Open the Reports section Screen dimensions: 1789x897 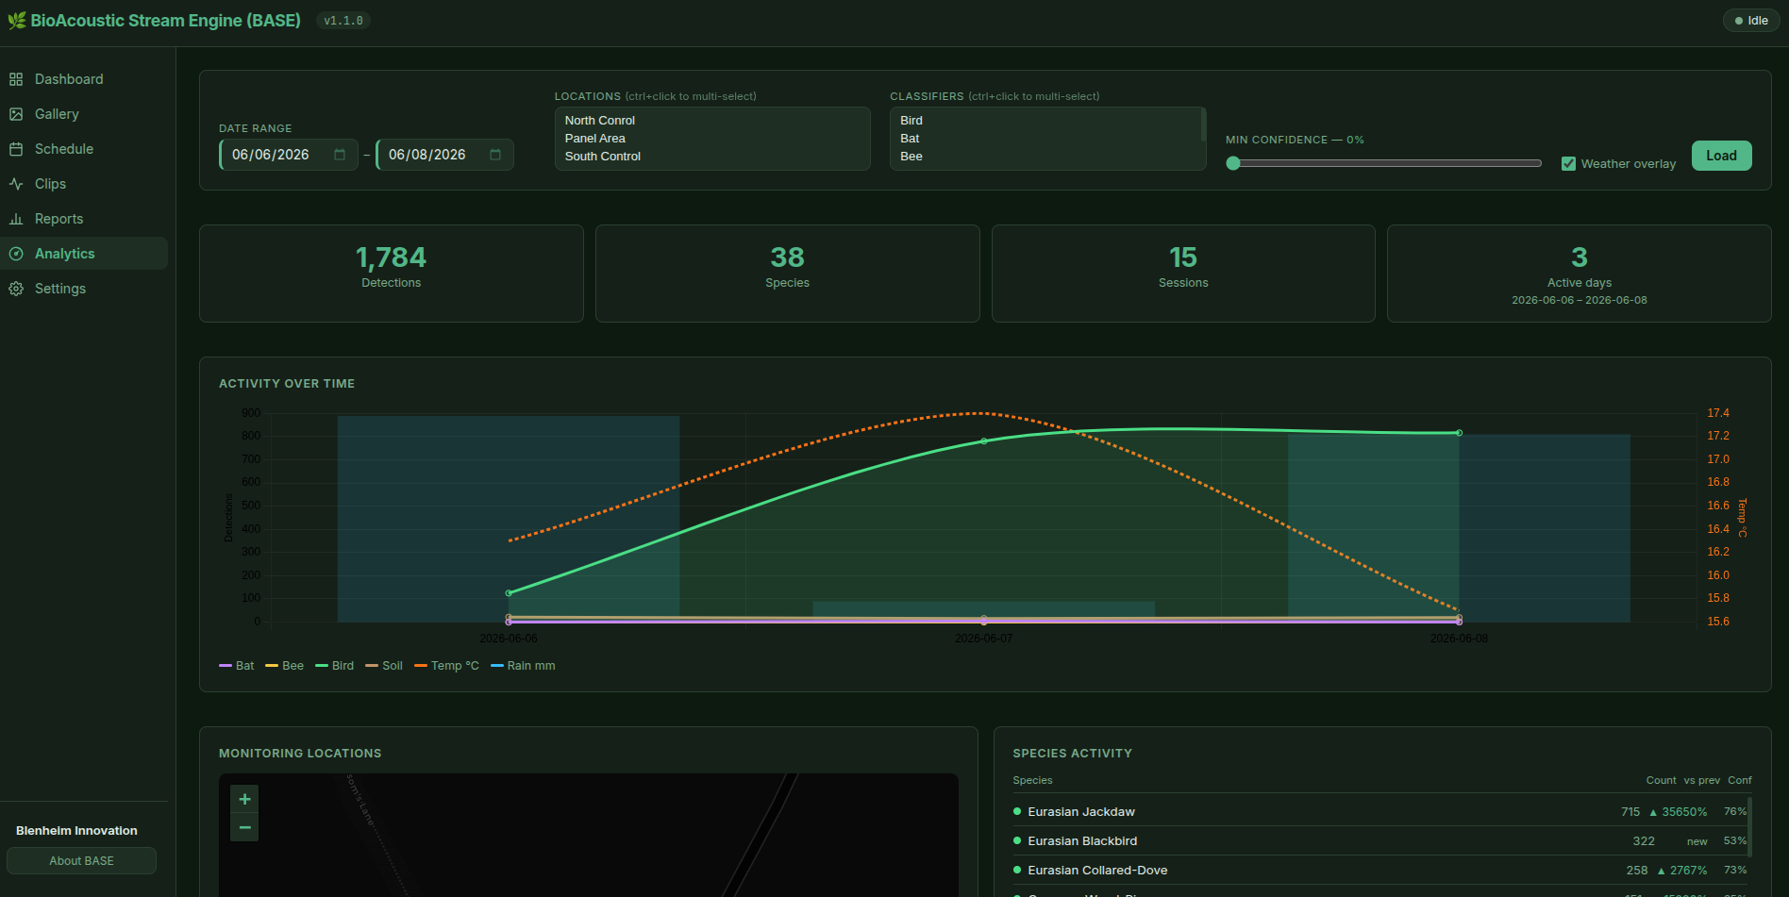pos(84,219)
